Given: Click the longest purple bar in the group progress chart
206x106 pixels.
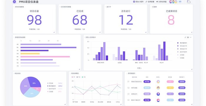Looking at the screenshot, I should 49,47.
